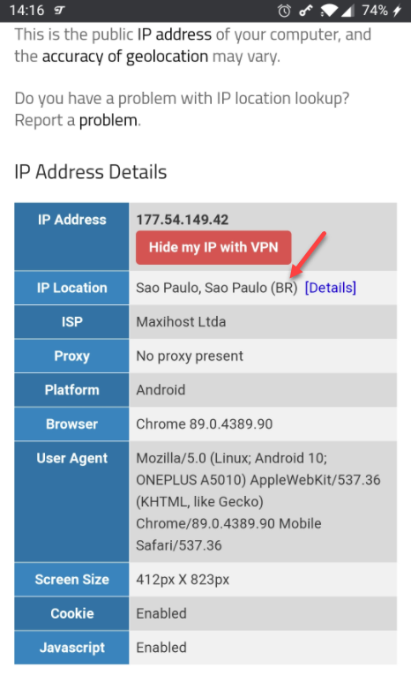The width and height of the screenshot is (411, 675).
Task: Open the [Details] link for IP location
Action: pyautogui.click(x=331, y=288)
